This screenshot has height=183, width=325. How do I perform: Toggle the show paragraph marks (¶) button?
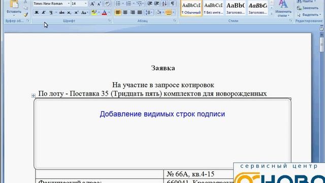point(173,4)
